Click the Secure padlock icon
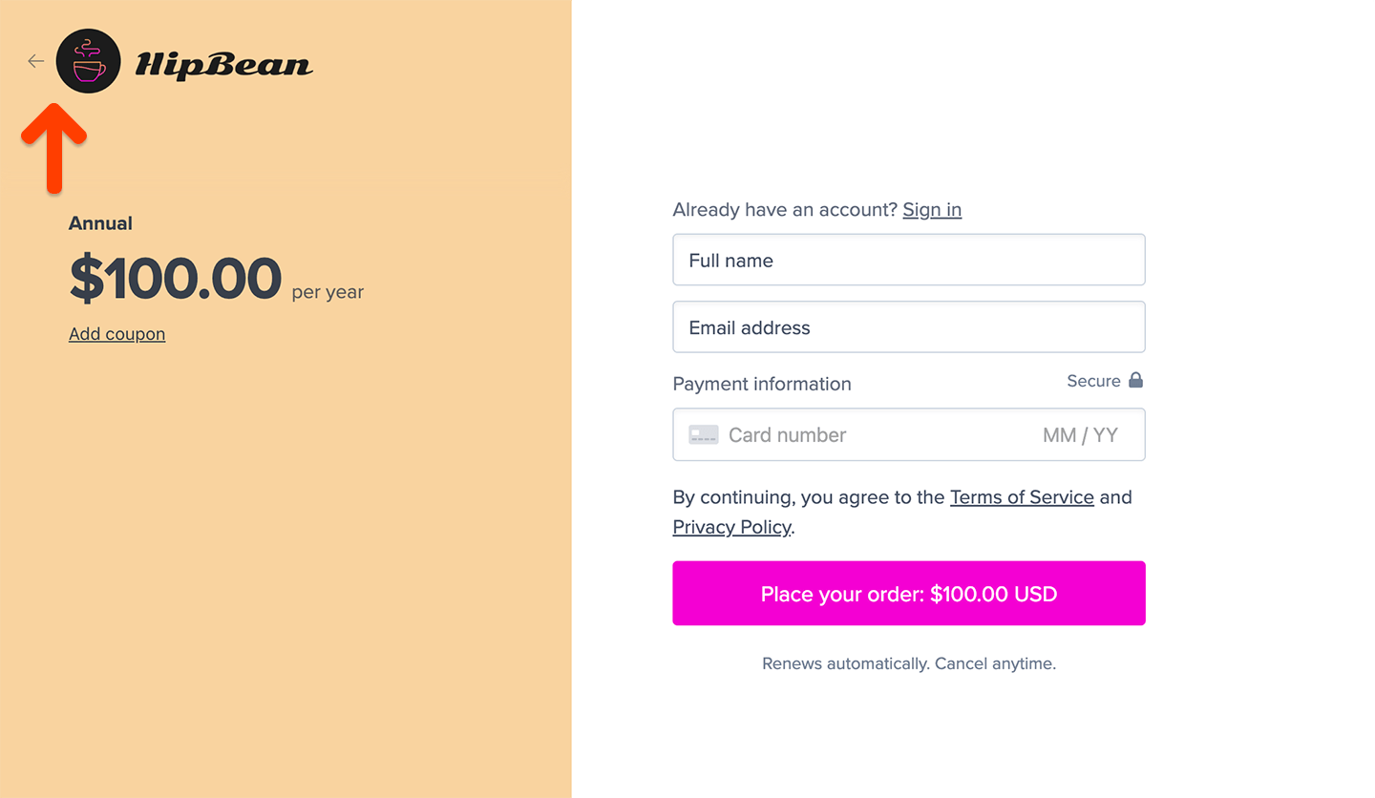 pos(1135,380)
